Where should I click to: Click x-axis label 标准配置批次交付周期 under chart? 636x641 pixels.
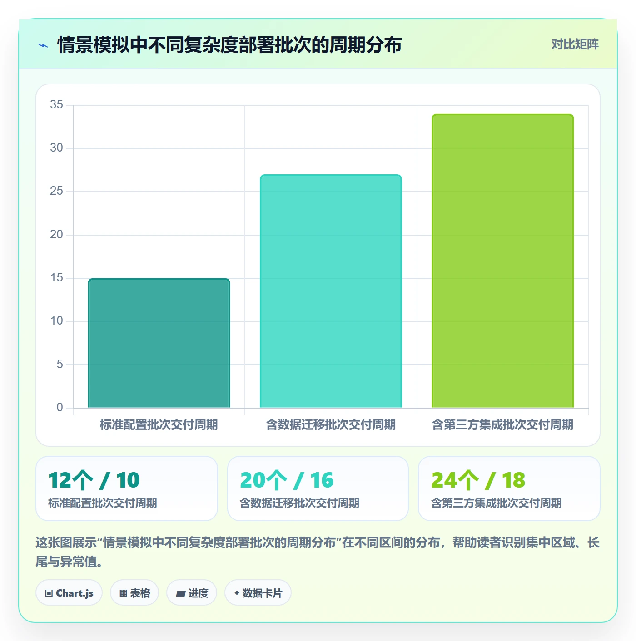pyautogui.click(x=159, y=425)
